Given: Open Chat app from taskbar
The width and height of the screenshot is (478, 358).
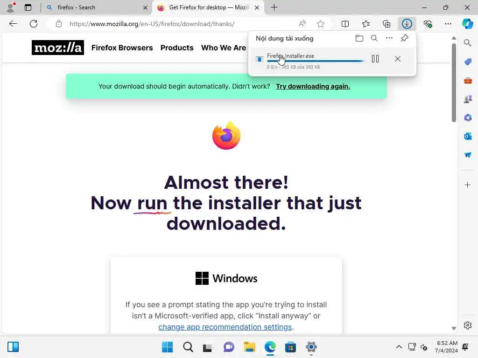Looking at the screenshot, I should coord(229,347).
